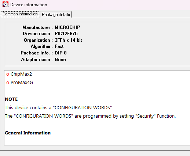Click the Device information title text
Screen dimensions: 190x156
[x=29, y=5]
